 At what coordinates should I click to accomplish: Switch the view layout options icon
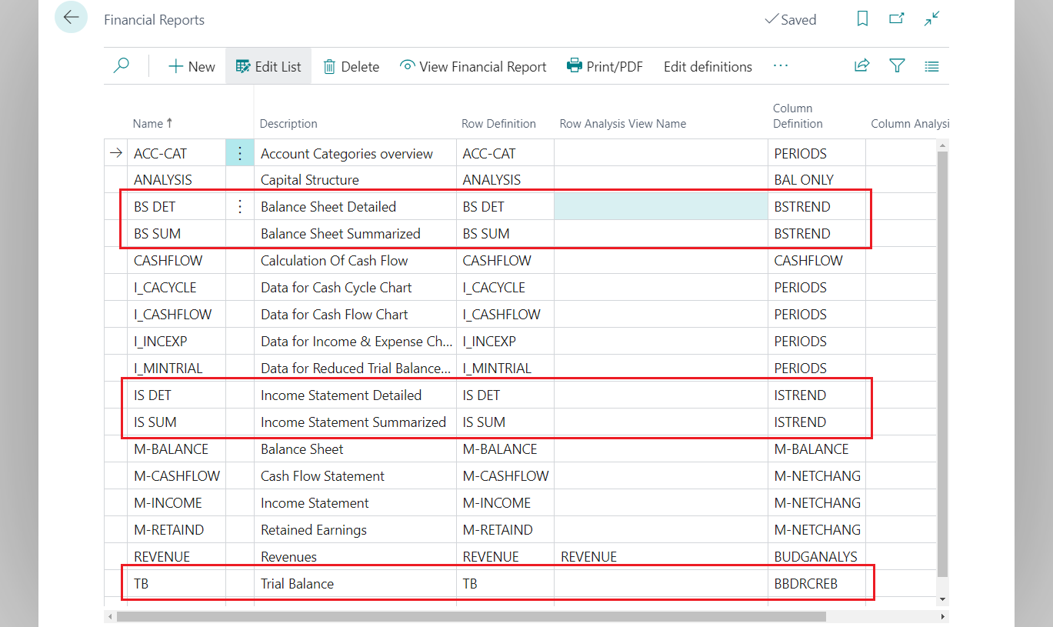point(931,65)
